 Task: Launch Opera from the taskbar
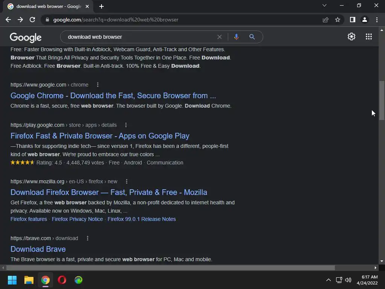click(62, 280)
